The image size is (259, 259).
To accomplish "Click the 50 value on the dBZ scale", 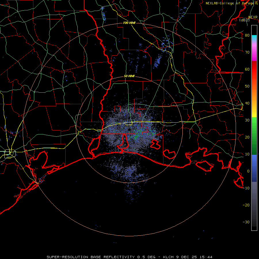I will pyautogui.click(x=247, y=86).
